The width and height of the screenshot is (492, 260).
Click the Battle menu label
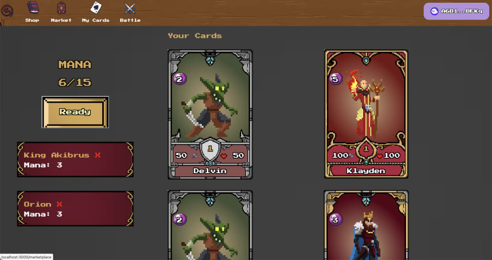[130, 20]
